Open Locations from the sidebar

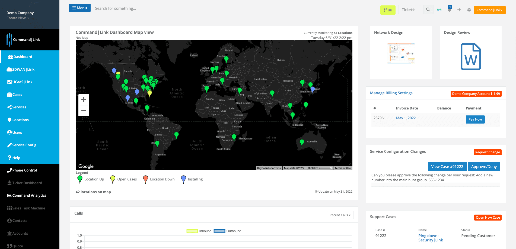click(x=30, y=120)
